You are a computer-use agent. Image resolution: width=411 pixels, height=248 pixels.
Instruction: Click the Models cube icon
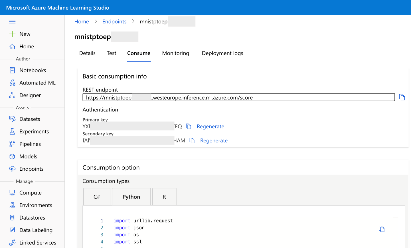point(12,156)
